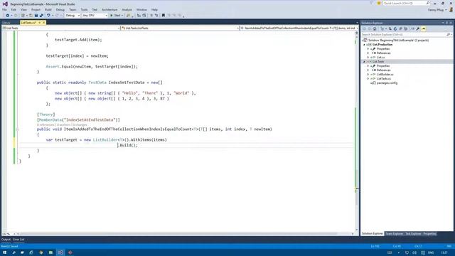Click the user name account dropdown
The width and height of the screenshot is (455, 256).
(x=437, y=9)
